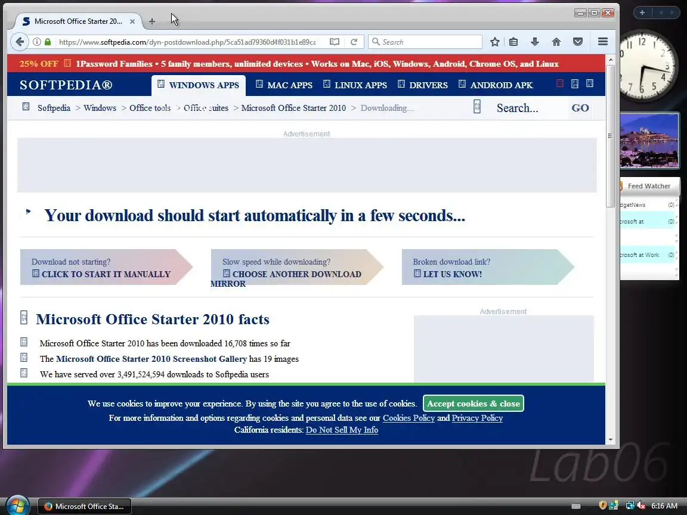Click the muted volume tray icon
Viewport: 687px width, 515px height.
[641, 505]
